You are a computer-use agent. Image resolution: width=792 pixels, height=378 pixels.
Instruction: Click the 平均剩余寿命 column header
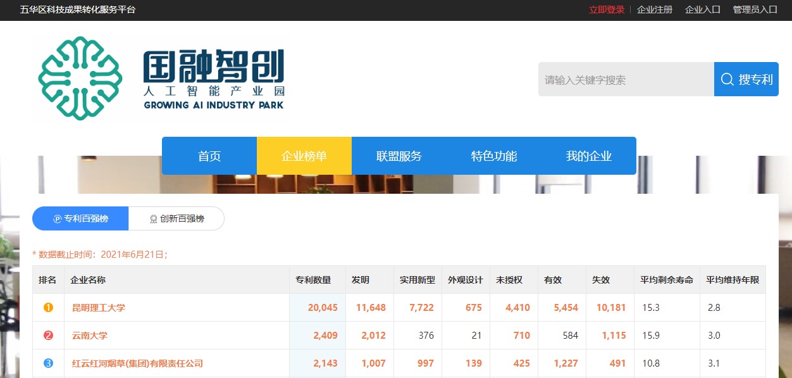coord(667,280)
